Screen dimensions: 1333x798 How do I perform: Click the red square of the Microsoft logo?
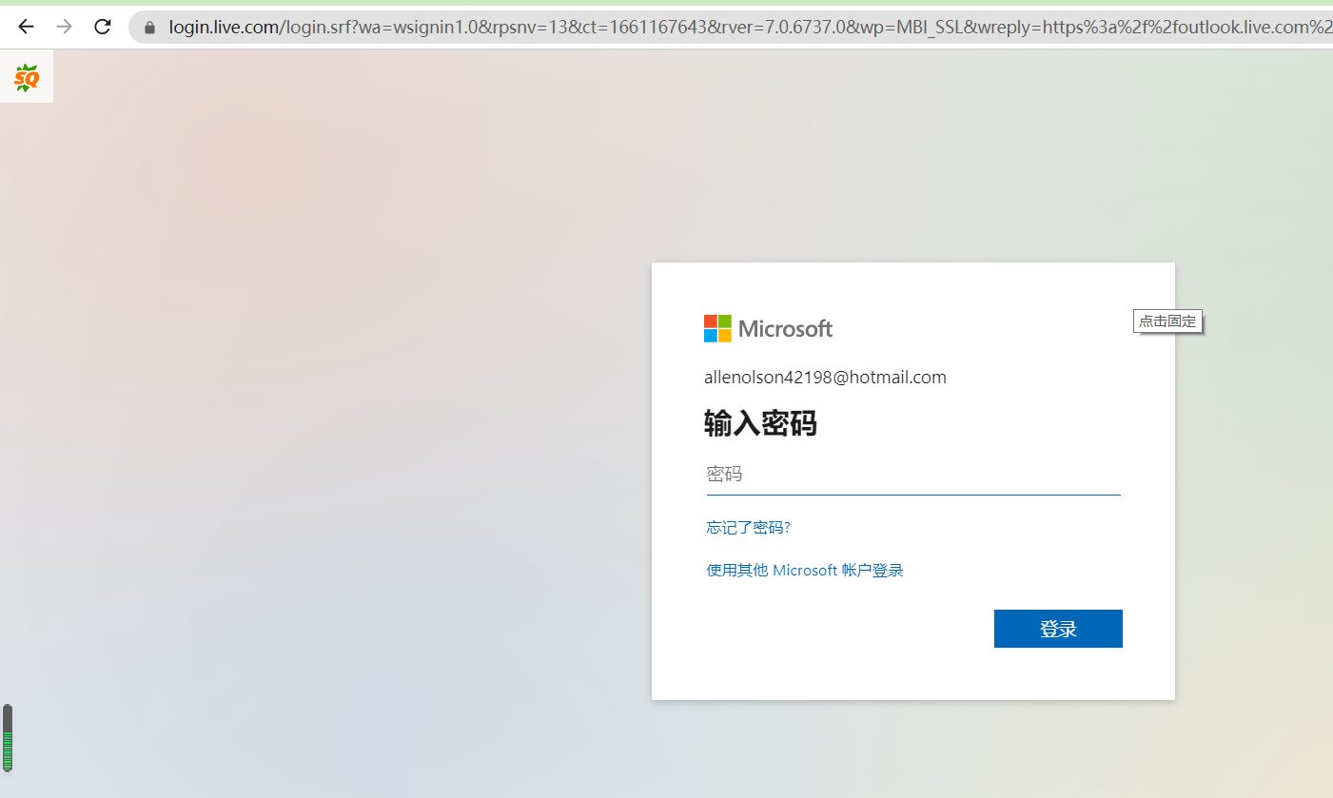click(x=711, y=321)
